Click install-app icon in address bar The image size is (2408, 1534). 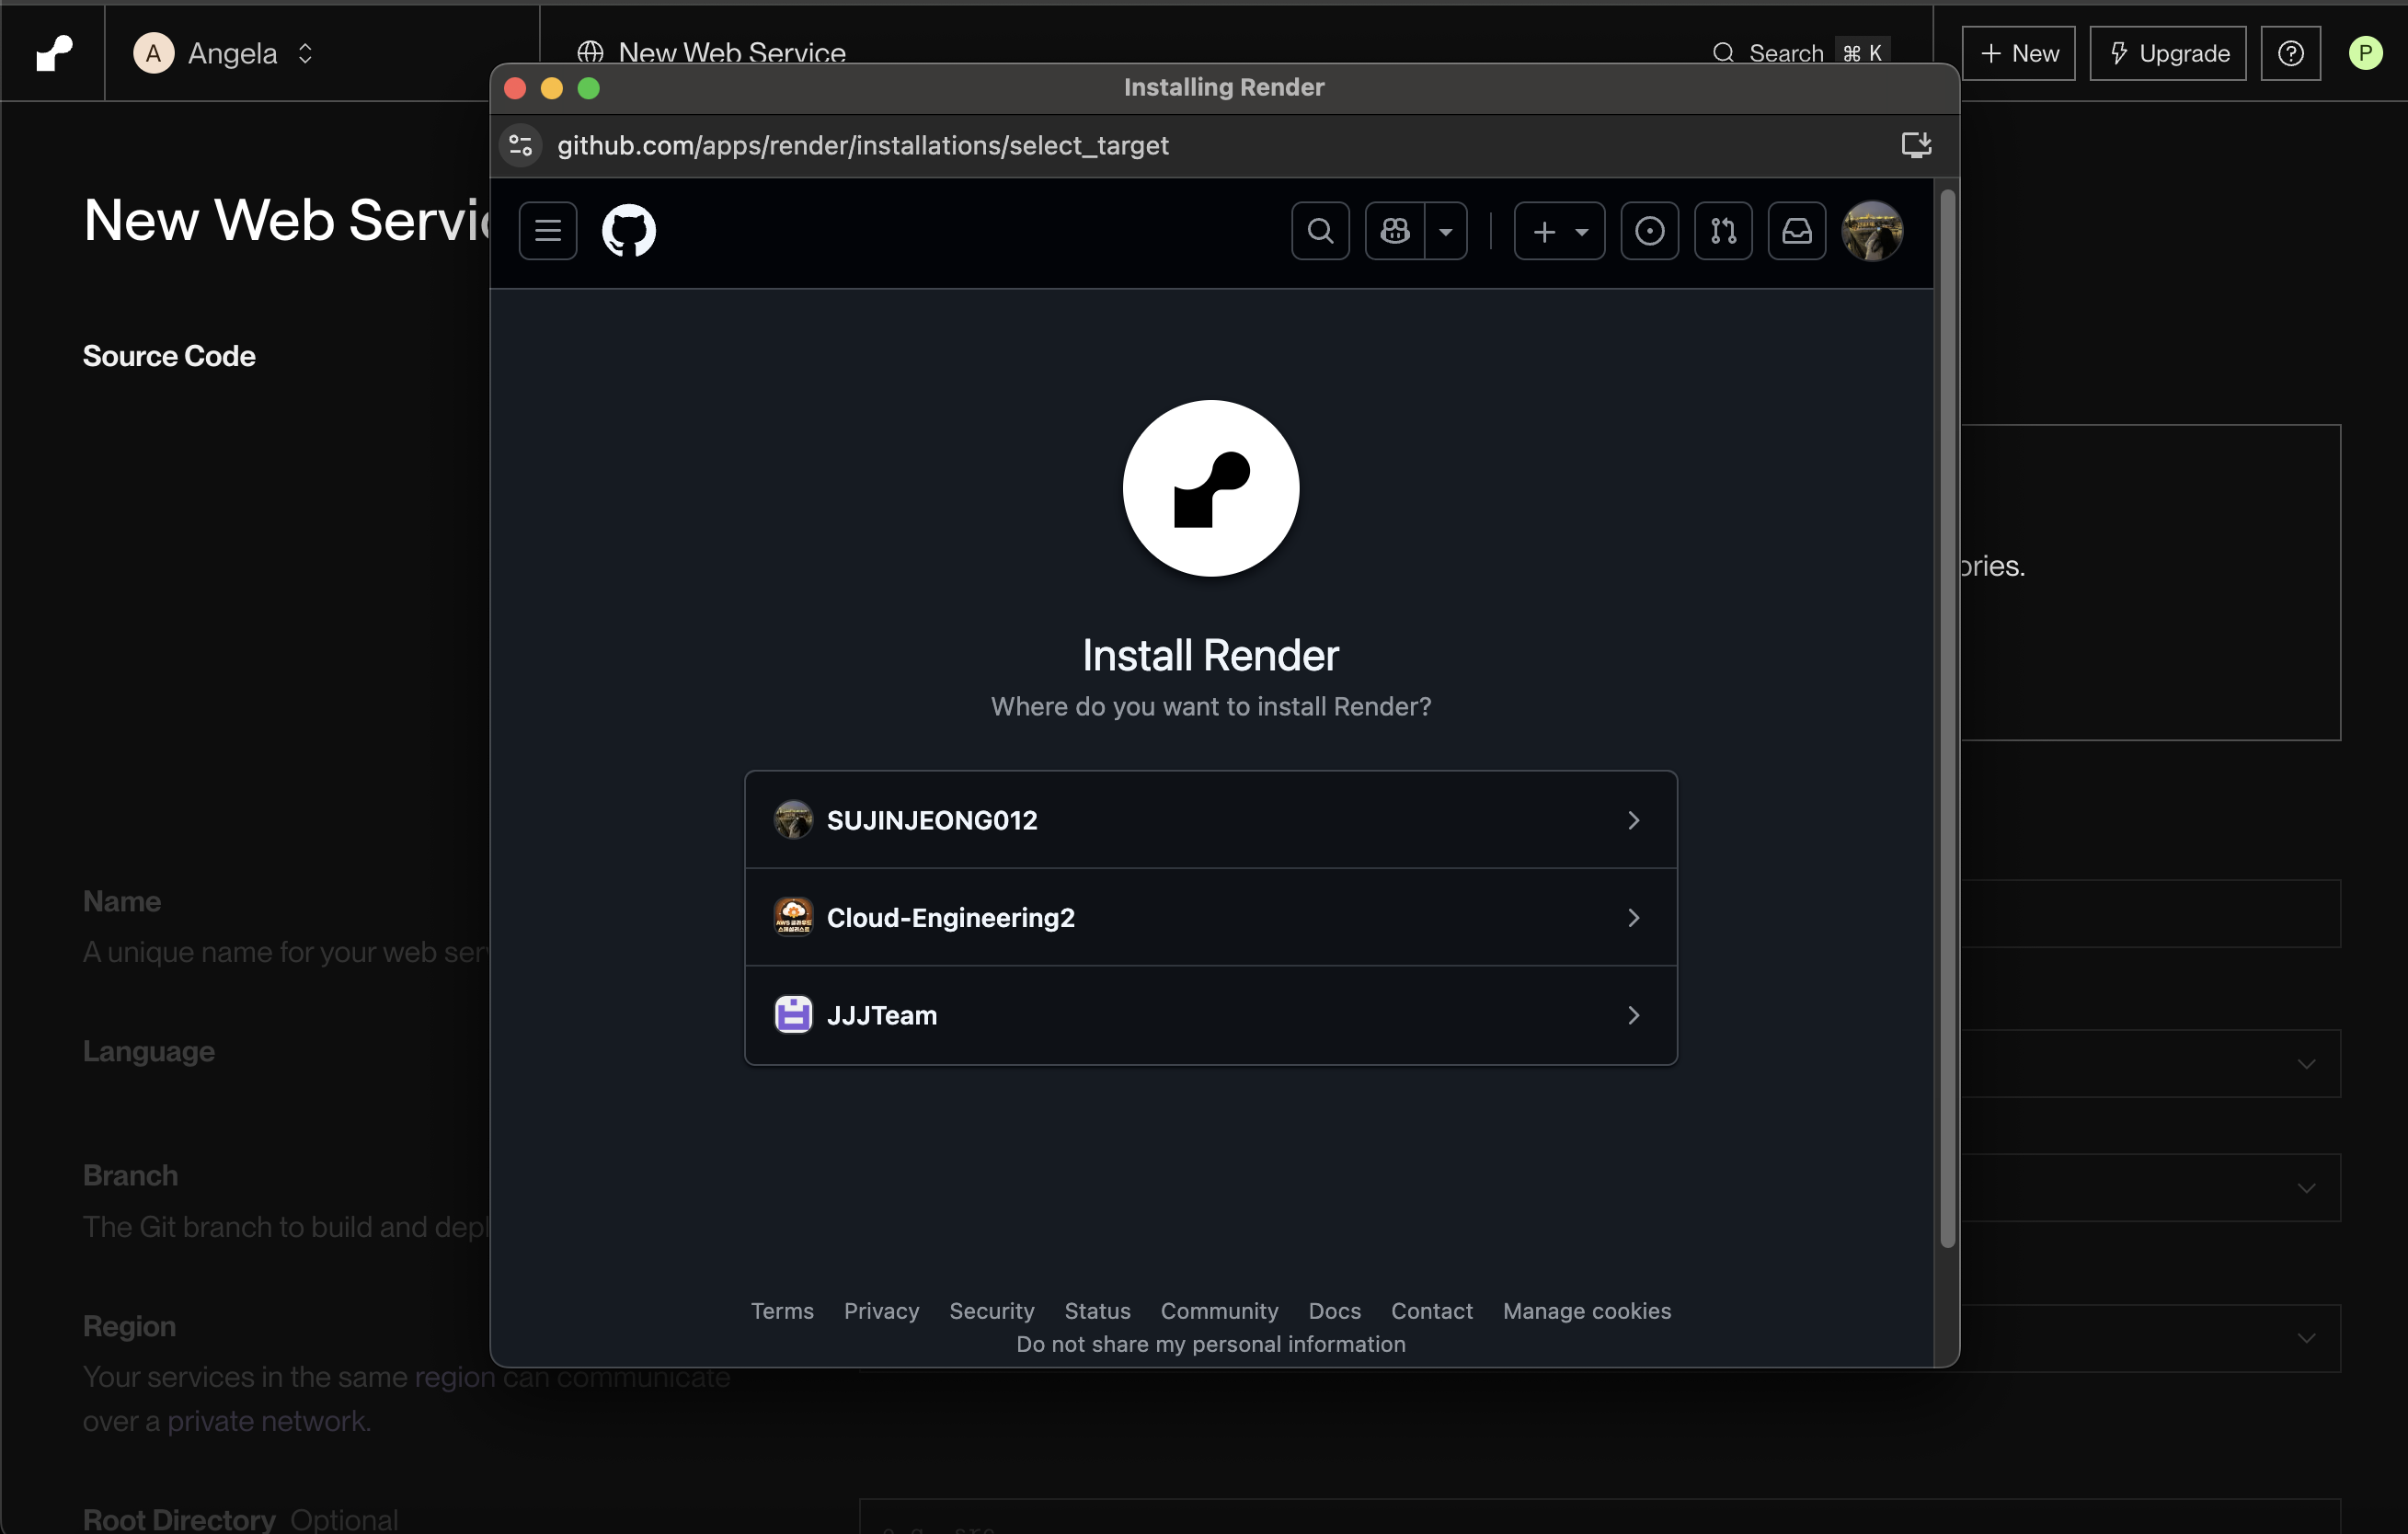tap(1915, 146)
